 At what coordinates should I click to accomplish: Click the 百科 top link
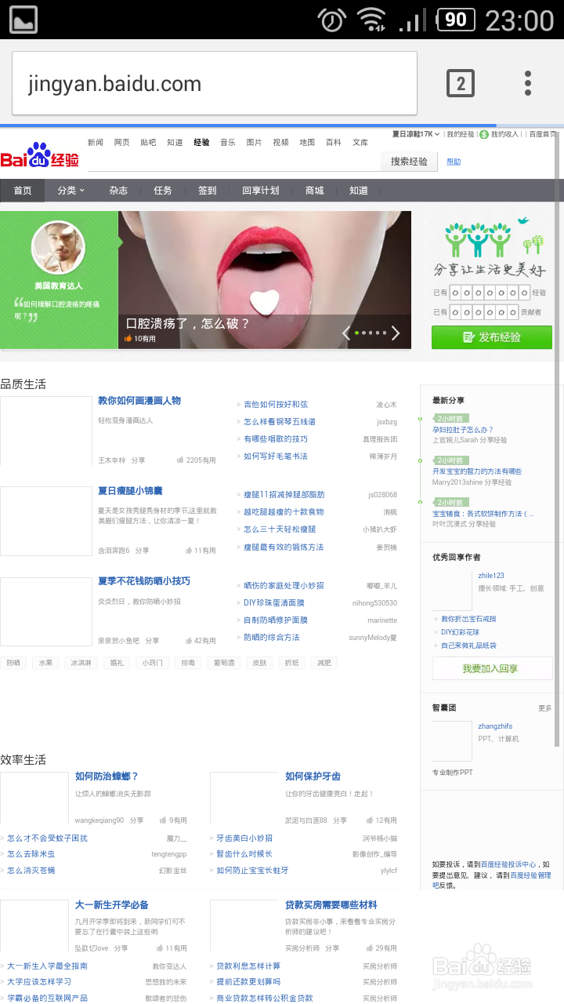(x=334, y=143)
